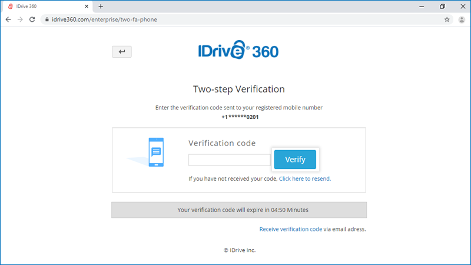Viewport: 471px width, 265px height.
Task: Close the browser window
Action: [x=463, y=6]
